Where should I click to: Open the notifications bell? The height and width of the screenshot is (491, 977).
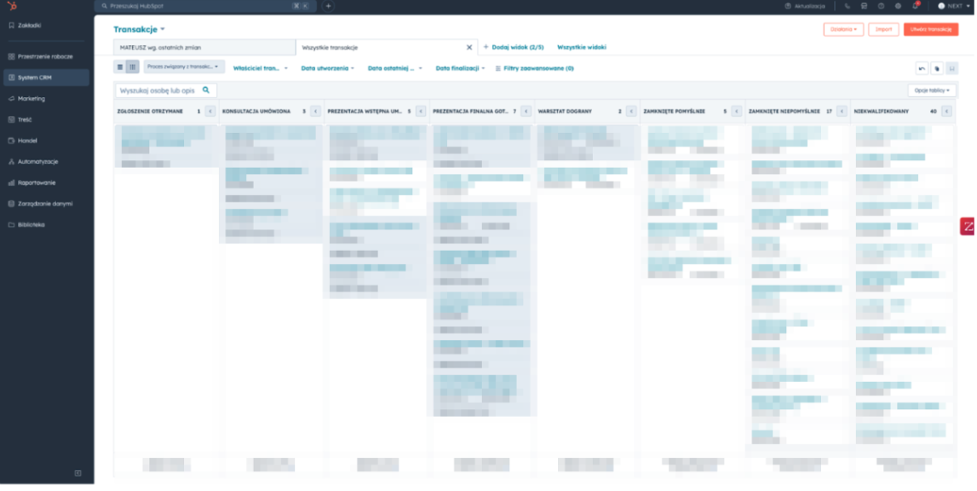(917, 6)
